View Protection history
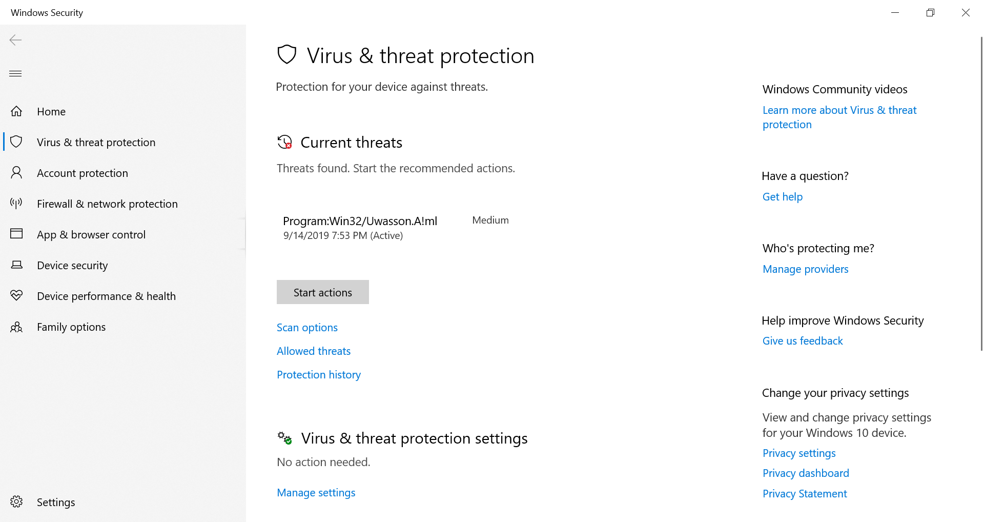 pos(319,375)
